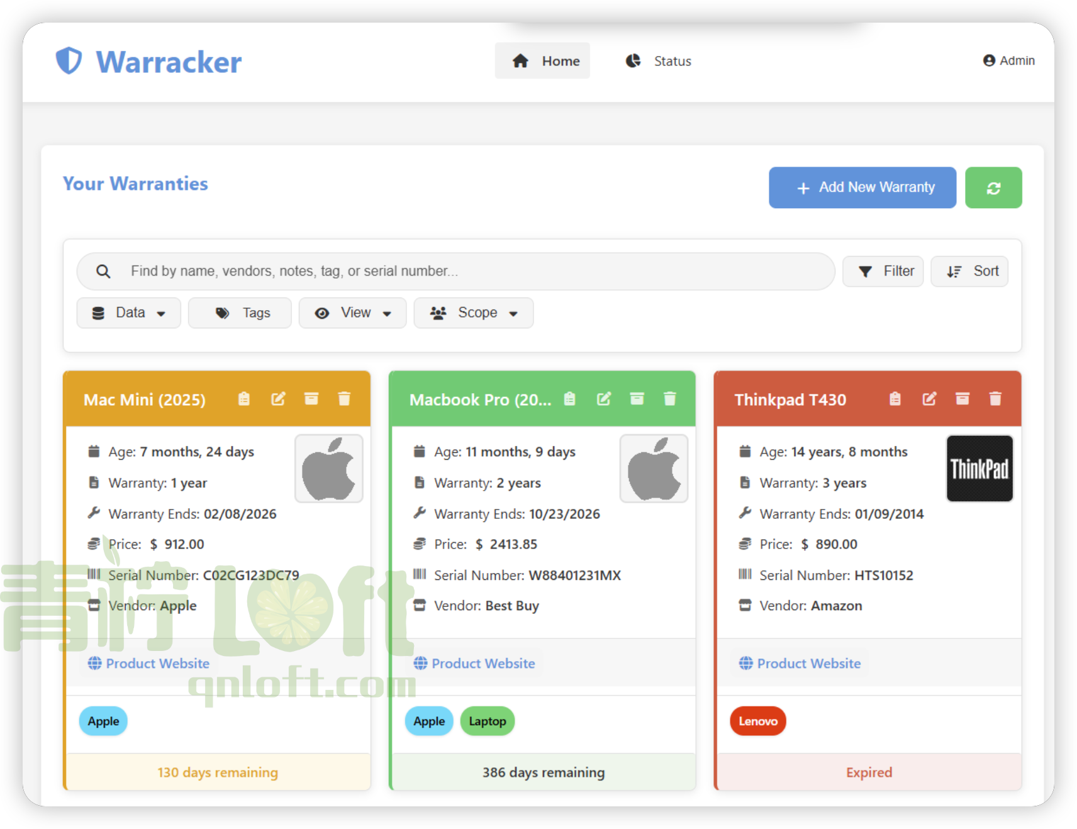Viewport: 1077px width, 829px height.
Task: Switch to the Status page
Action: click(659, 61)
